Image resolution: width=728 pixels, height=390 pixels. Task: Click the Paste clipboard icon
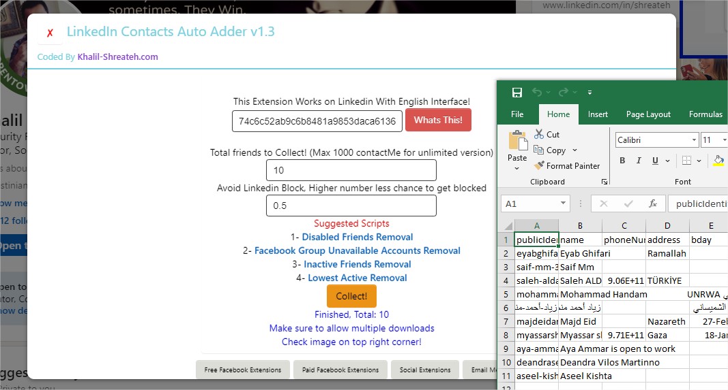(517, 142)
